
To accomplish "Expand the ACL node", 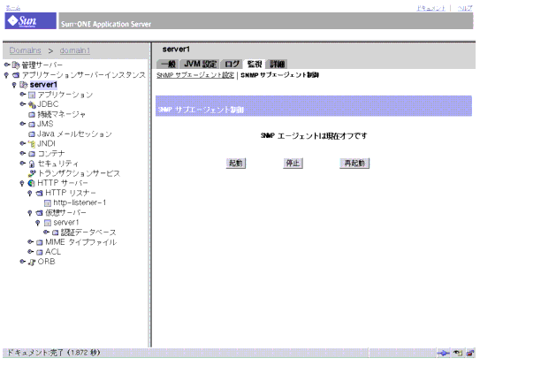I will click(x=31, y=251).
